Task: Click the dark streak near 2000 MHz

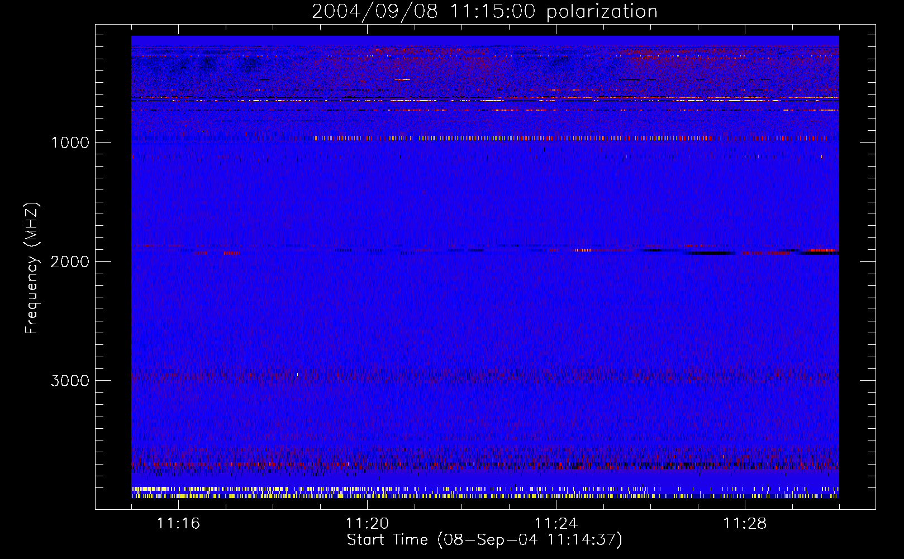Action: click(x=710, y=253)
